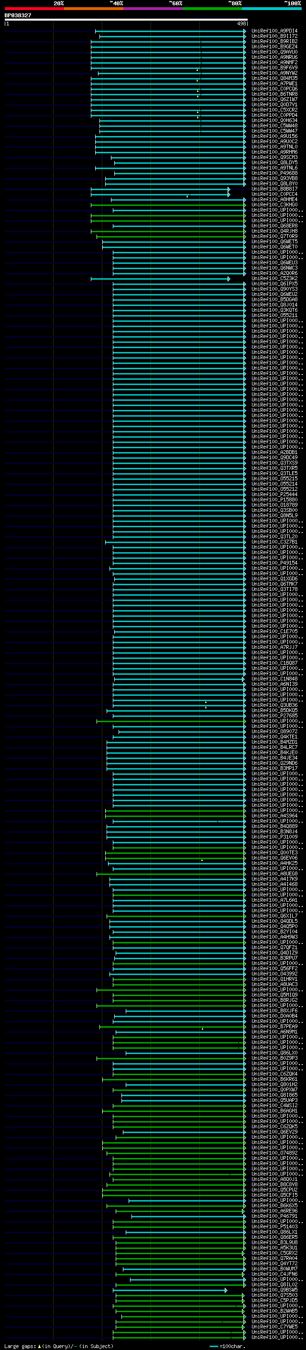Click the UniRef100_Q86LX0 label

tap(274, 1053)
